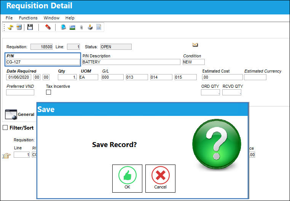Click the 'Save Record?' prompt text
290x201 pixels.
click(115, 144)
